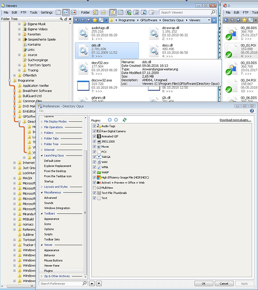
Task: Open Settings menu in Viewers lister
Action: tap(46, 12)
